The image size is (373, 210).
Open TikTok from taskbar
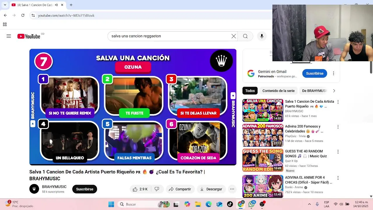click(230, 204)
